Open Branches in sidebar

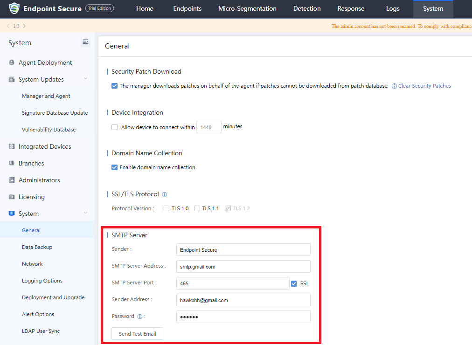coord(31,163)
